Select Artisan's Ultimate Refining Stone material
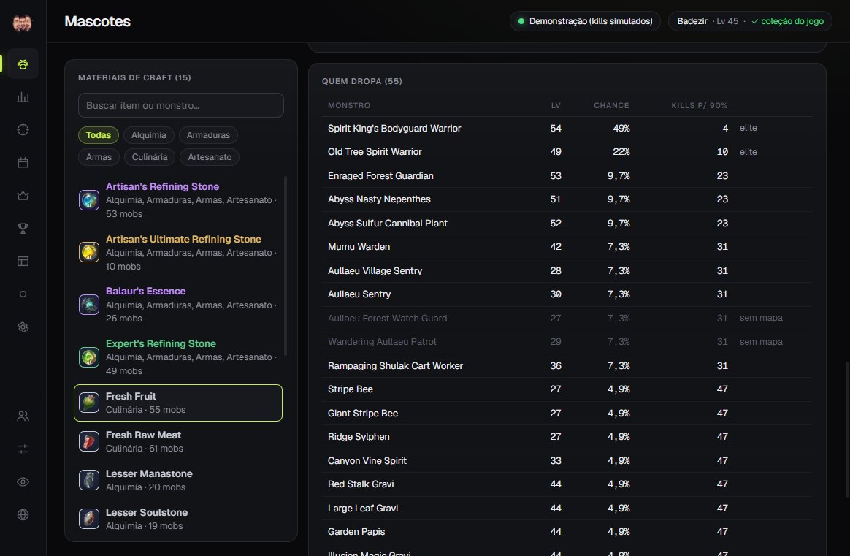The image size is (850, 556). click(x=178, y=252)
